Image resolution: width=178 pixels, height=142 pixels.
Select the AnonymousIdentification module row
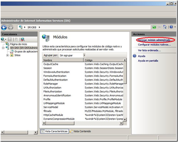(x=83, y=95)
